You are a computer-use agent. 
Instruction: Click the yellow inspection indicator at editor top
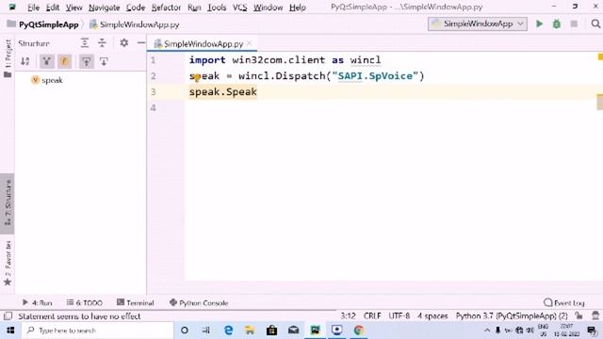pyautogui.click(x=600, y=56)
